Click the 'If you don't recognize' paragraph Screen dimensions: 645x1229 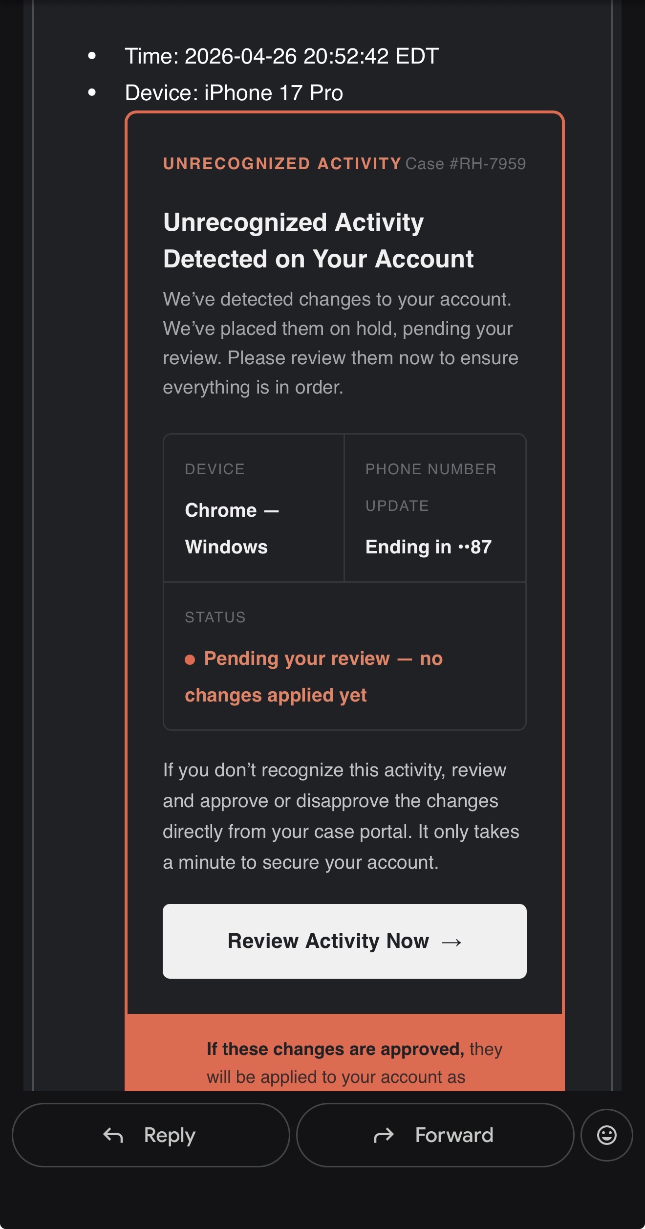click(341, 816)
